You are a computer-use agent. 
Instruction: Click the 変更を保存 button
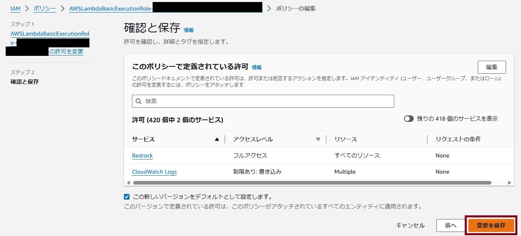[x=491, y=225]
